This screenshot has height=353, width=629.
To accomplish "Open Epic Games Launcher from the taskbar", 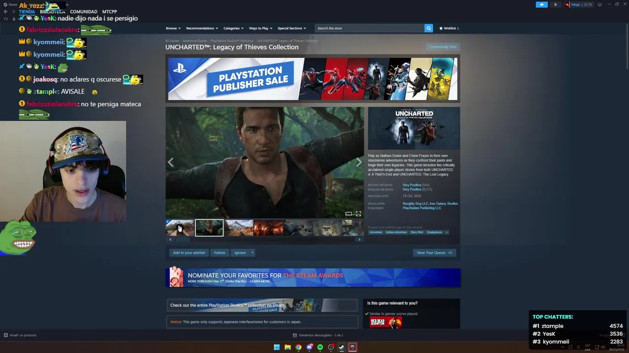I will (352, 347).
